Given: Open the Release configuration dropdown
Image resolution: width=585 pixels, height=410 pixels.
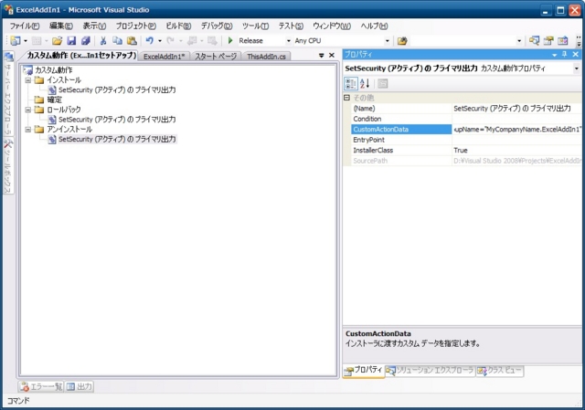Looking at the screenshot, I should [289, 40].
